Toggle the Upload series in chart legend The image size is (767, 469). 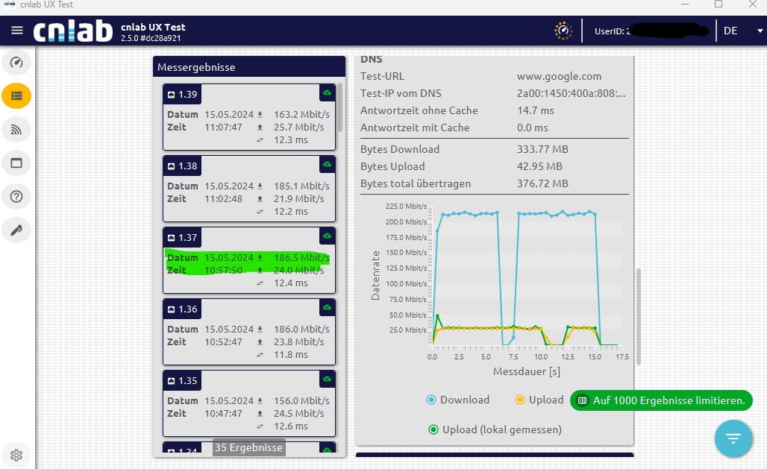(x=539, y=400)
